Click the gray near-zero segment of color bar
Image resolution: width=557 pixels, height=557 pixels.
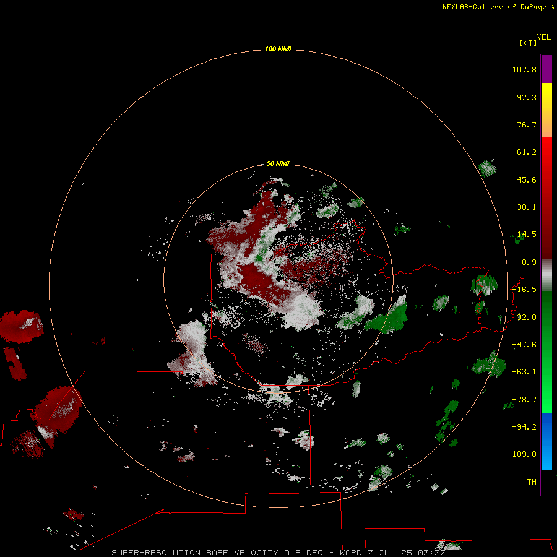(546, 275)
